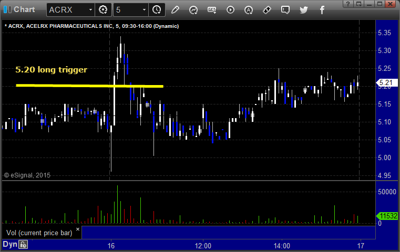Screen dimensions: 400x252
Task: Share chart via Facebook icon
Action: coord(322,10)
